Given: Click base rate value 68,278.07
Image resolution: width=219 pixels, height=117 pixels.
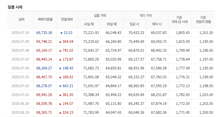Looking at the screenshot, I should (44, 86).
